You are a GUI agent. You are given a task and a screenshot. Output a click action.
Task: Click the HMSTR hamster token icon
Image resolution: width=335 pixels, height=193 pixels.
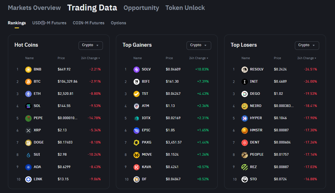pos(245,130)
